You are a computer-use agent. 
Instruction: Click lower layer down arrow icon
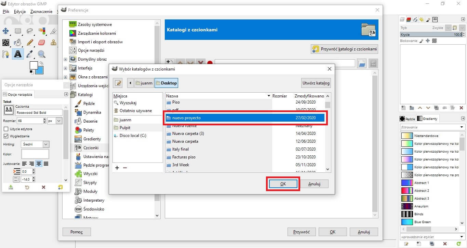[428, 108]
